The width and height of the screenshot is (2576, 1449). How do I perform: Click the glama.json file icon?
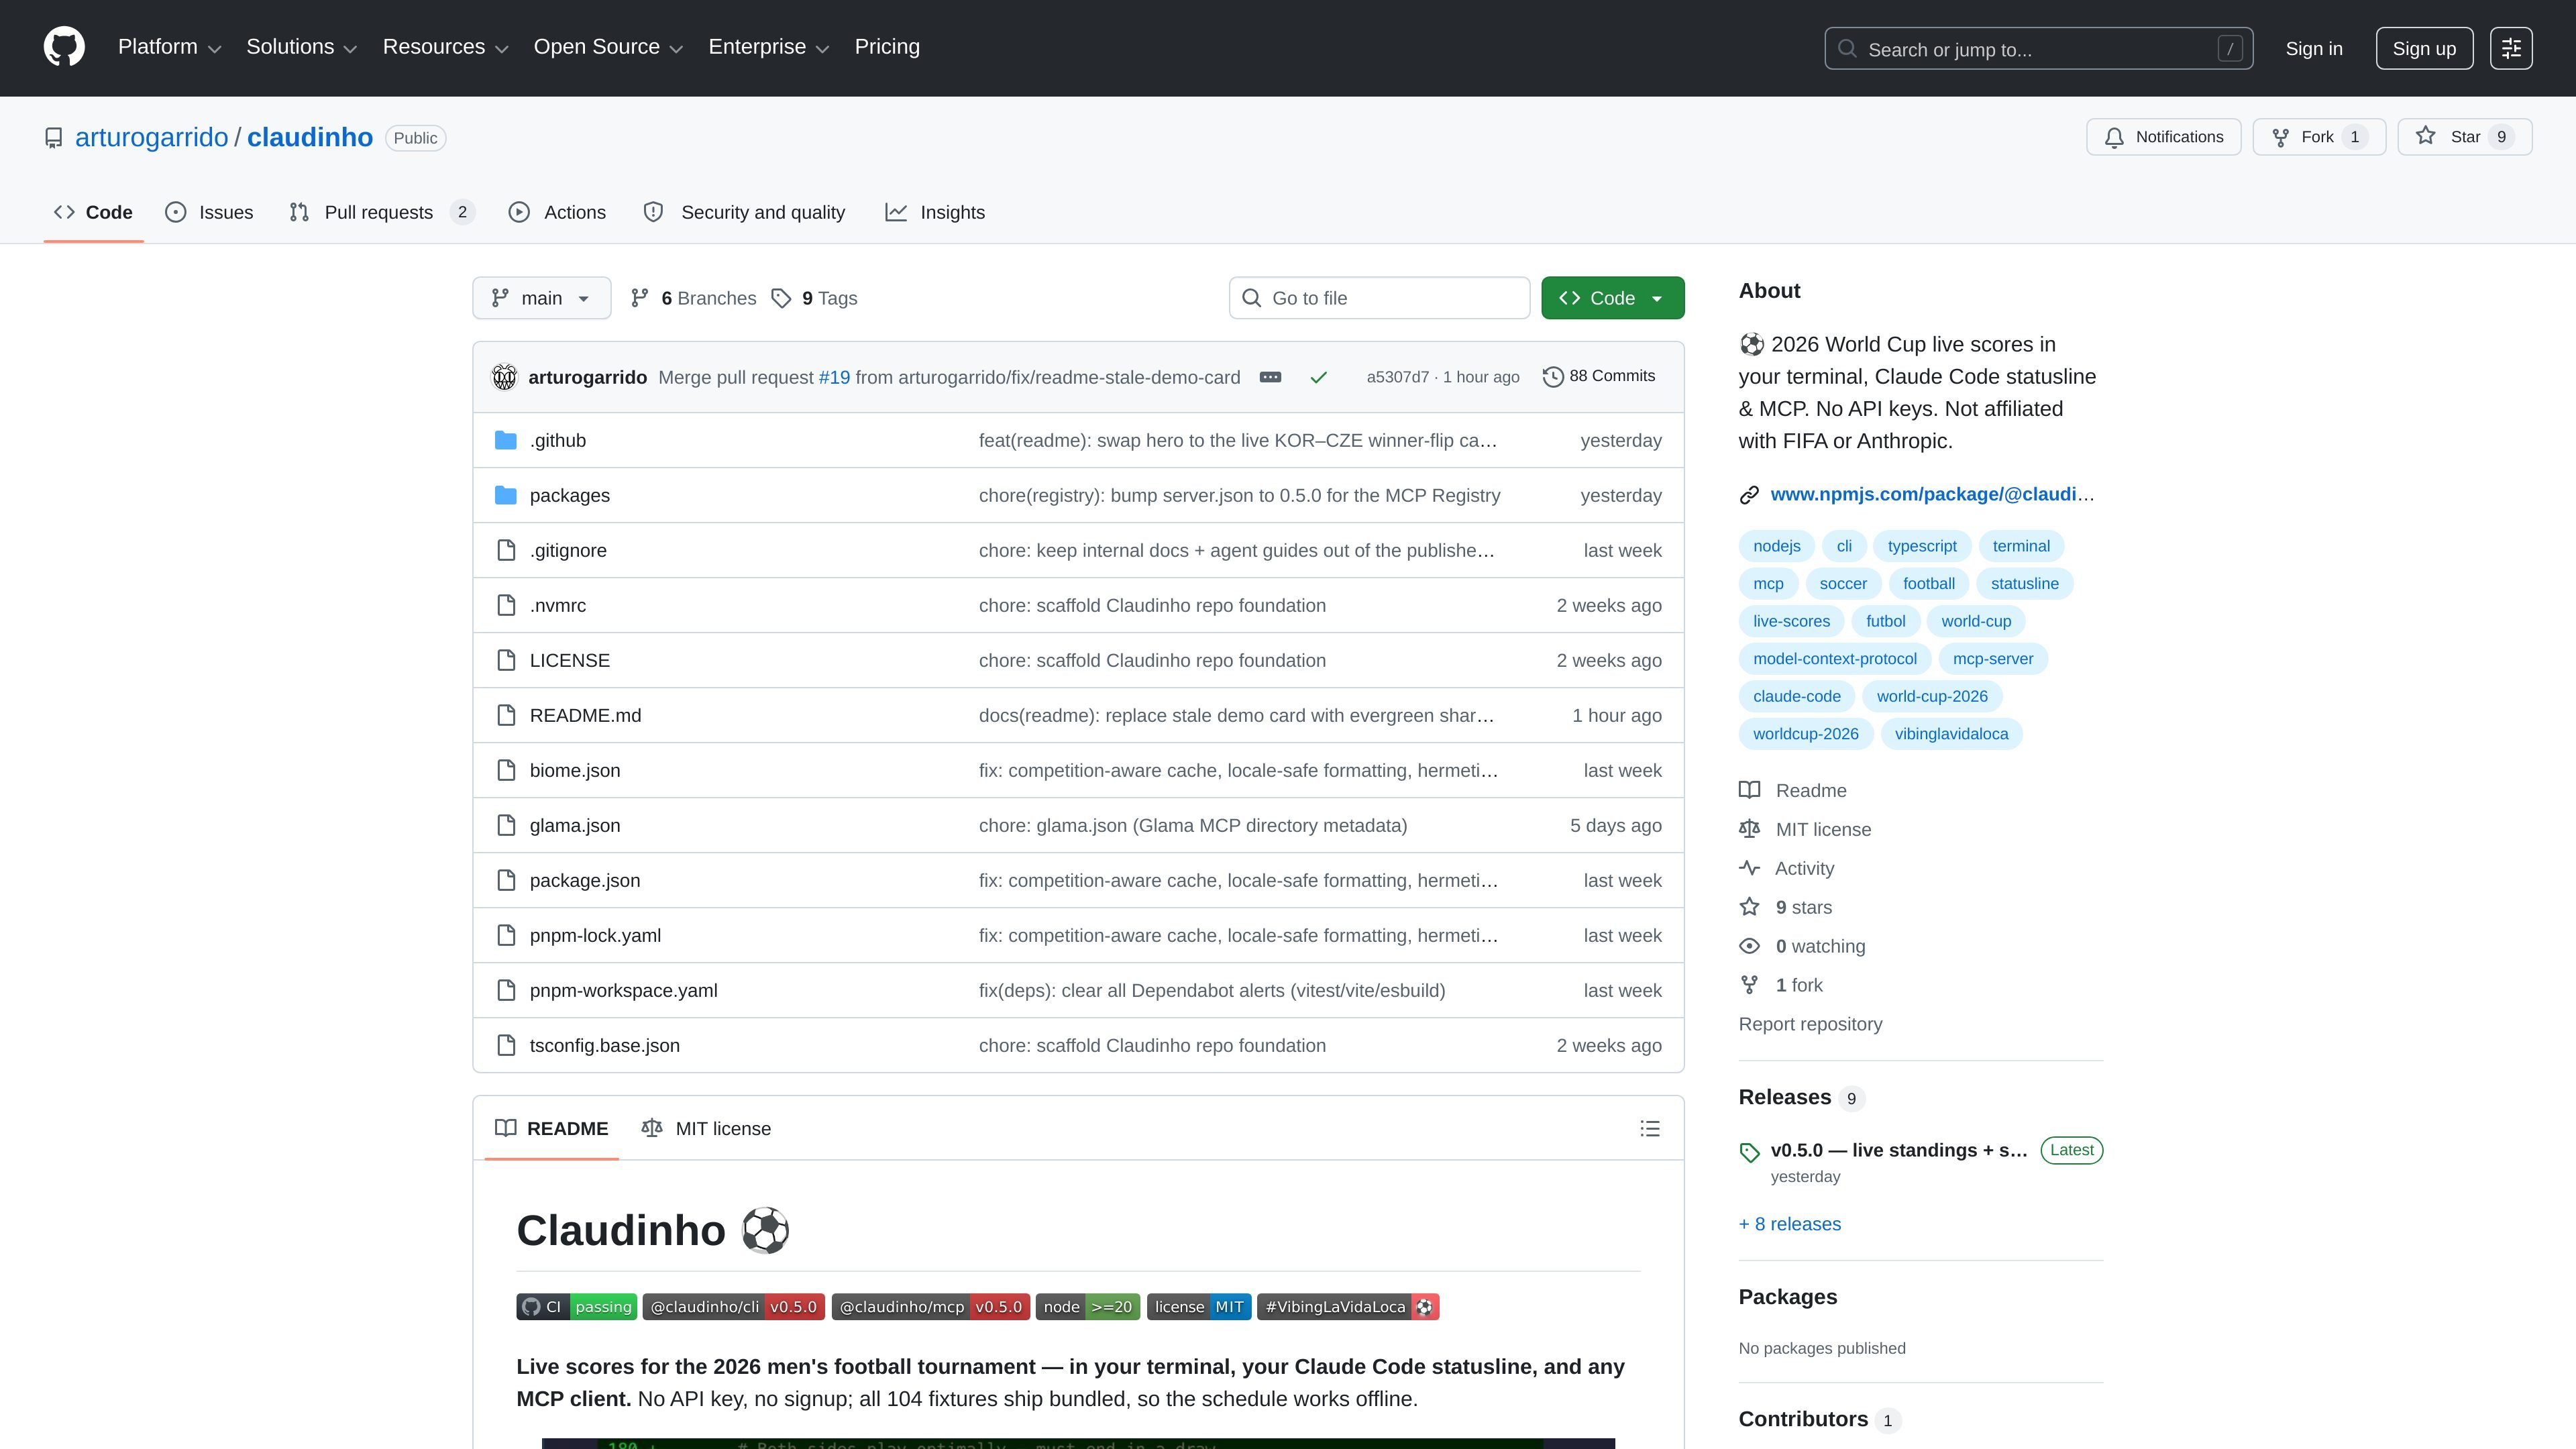point(506,826)
